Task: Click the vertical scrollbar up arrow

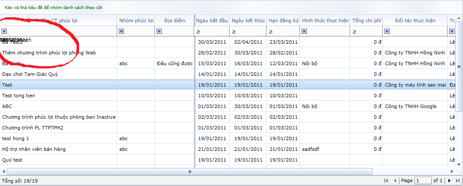Action: (459, 18)
